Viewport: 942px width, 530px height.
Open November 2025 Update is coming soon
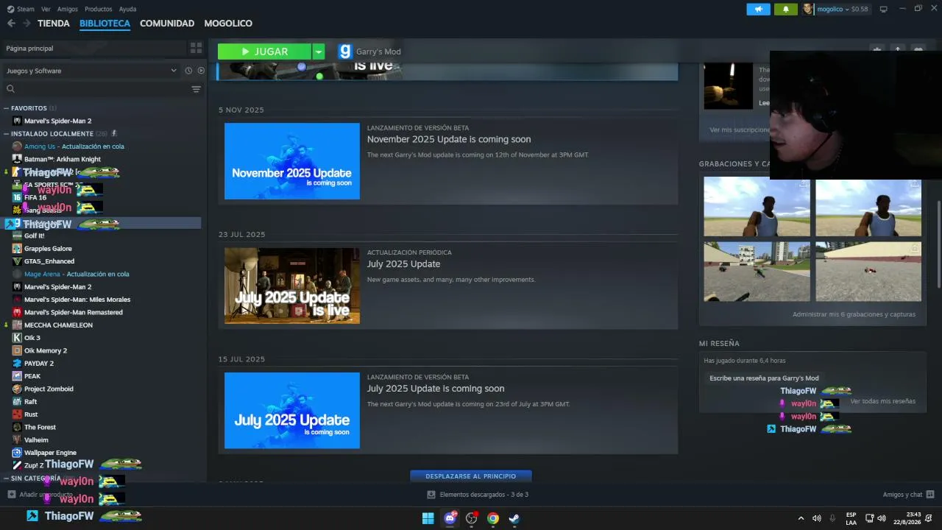pos(449,139)
